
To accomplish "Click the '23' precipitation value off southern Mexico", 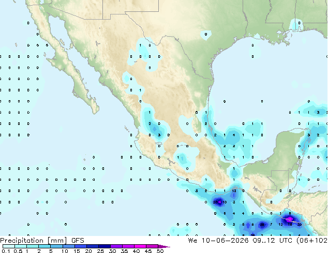I will point(215,202).
